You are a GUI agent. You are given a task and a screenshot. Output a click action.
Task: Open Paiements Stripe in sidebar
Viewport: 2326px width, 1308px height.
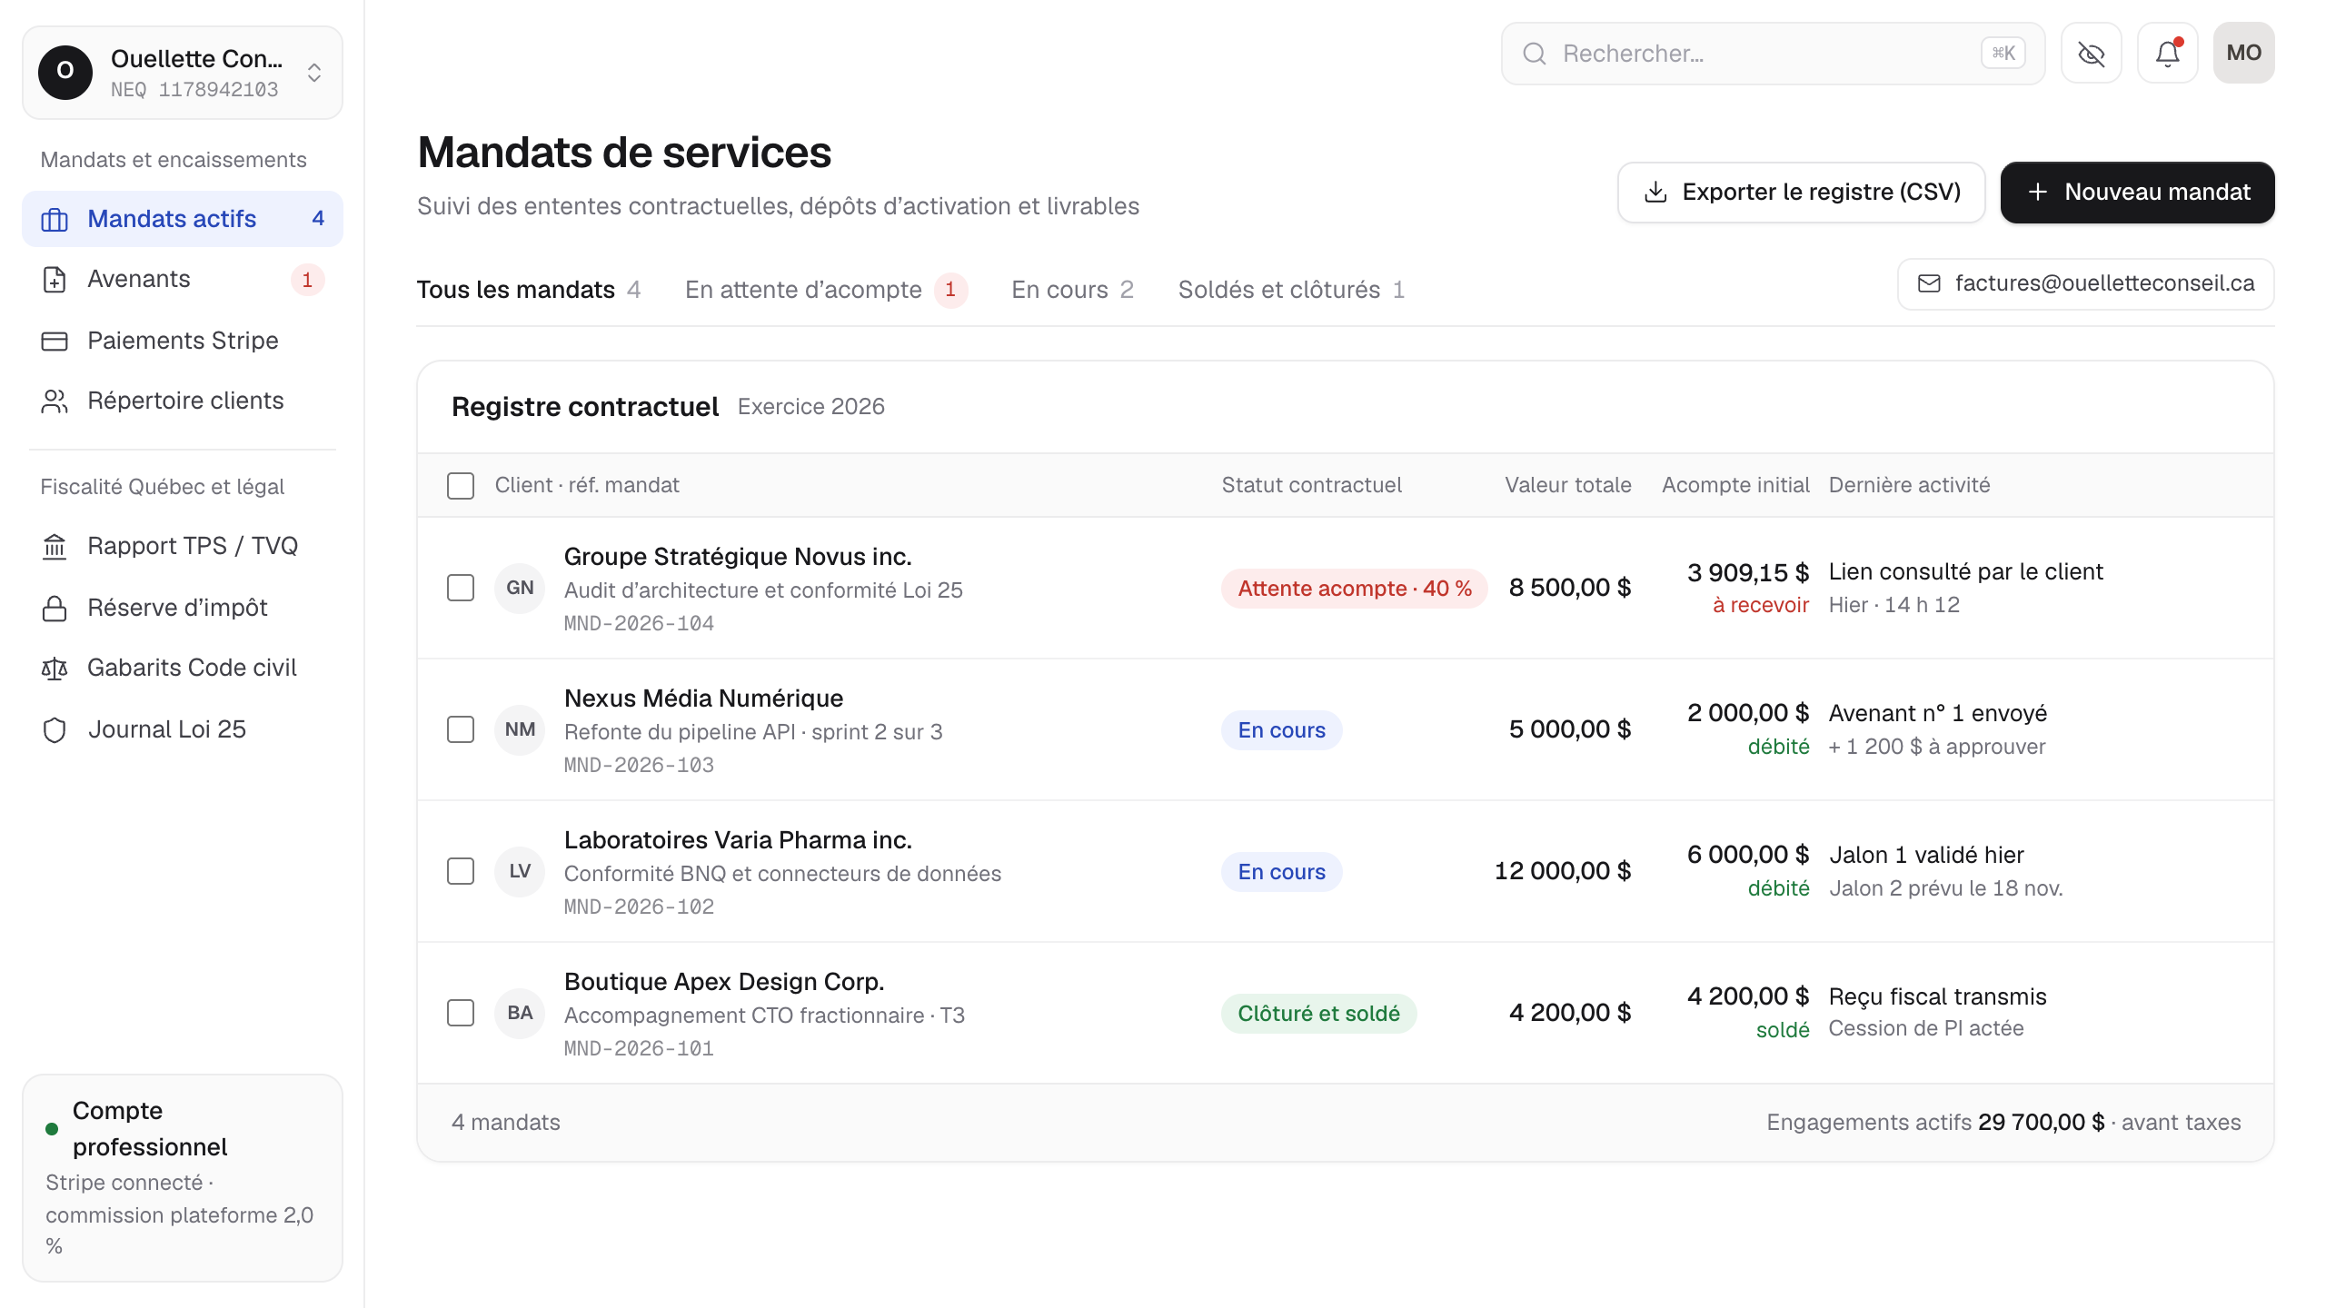(183, 342)
